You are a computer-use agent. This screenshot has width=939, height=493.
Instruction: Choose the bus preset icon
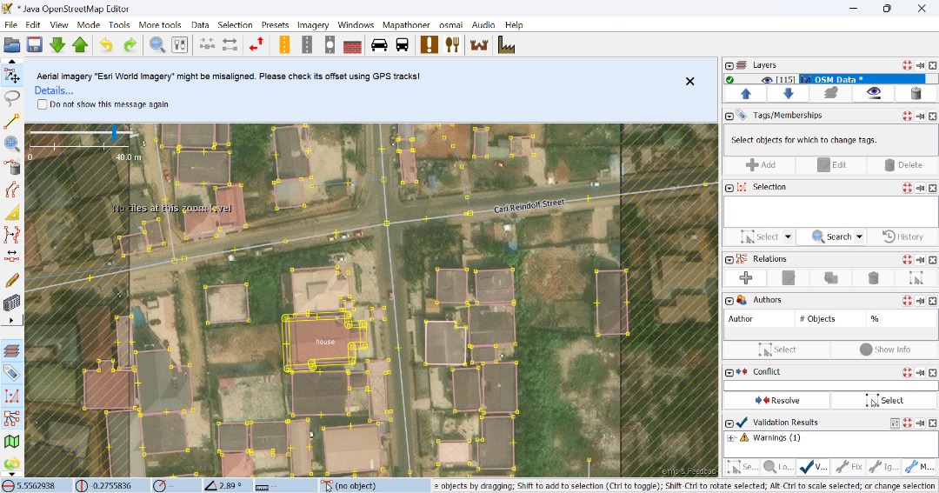click(402, 45)
